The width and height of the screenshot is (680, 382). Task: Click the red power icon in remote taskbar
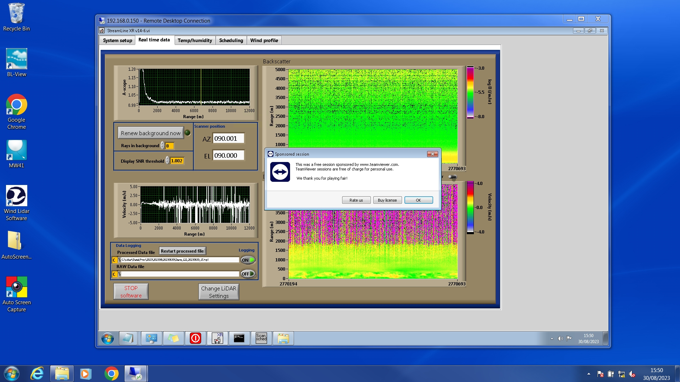[195, 338]
